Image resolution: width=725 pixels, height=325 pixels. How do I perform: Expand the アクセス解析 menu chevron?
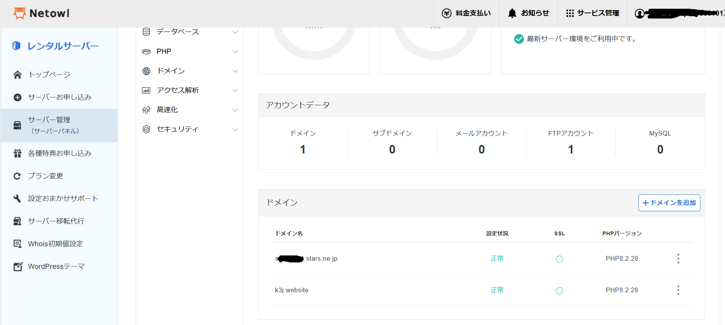235,90
